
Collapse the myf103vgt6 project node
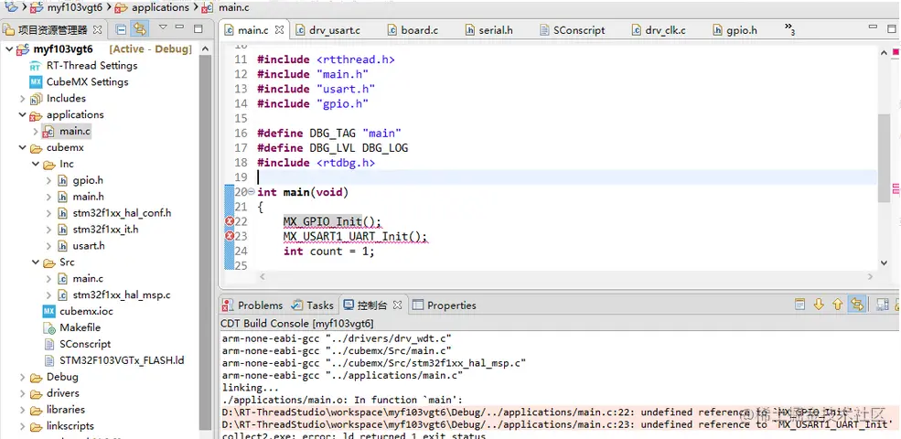8,49
